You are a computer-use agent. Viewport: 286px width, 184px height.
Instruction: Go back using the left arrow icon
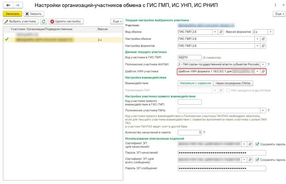click(x=8, y=5)
